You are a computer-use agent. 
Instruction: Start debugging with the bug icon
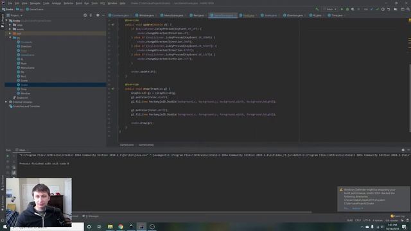click(x=347, y=9)
